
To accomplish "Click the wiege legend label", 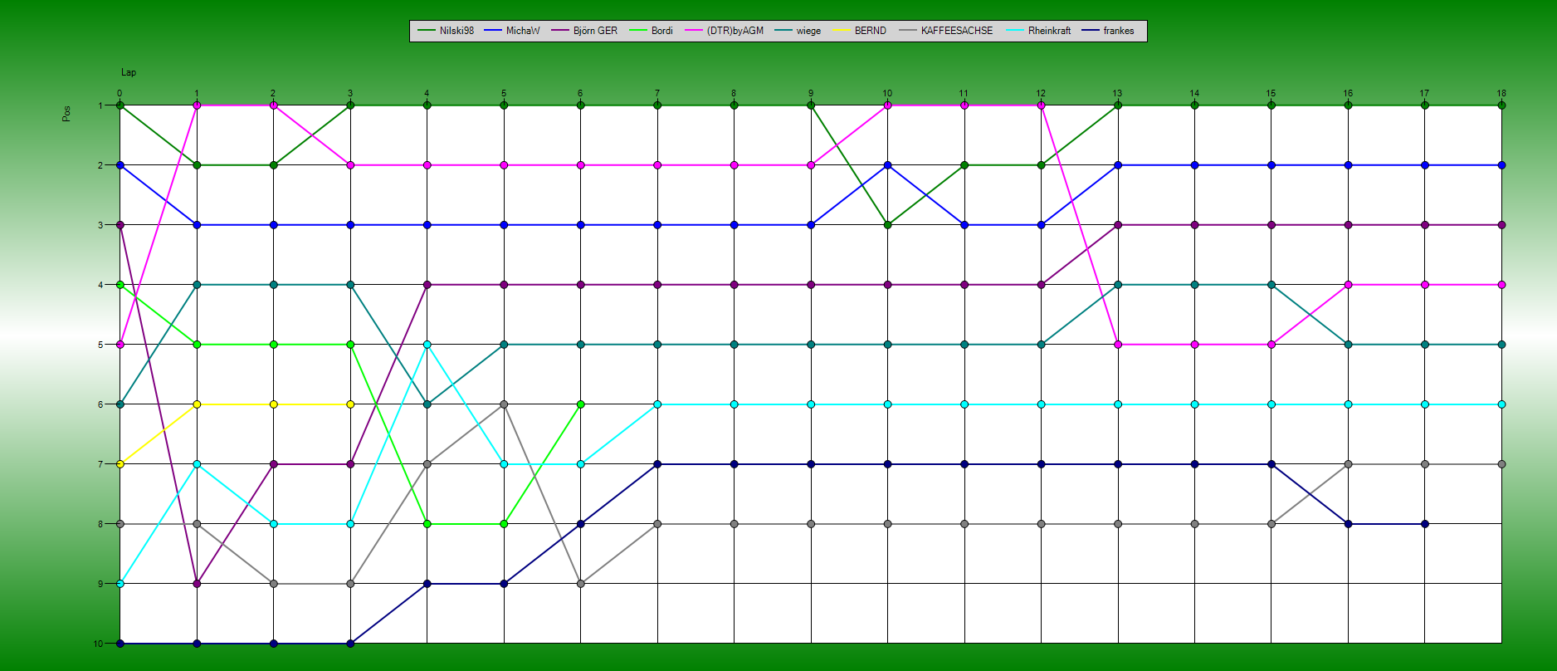I will (x=808, y=31).
